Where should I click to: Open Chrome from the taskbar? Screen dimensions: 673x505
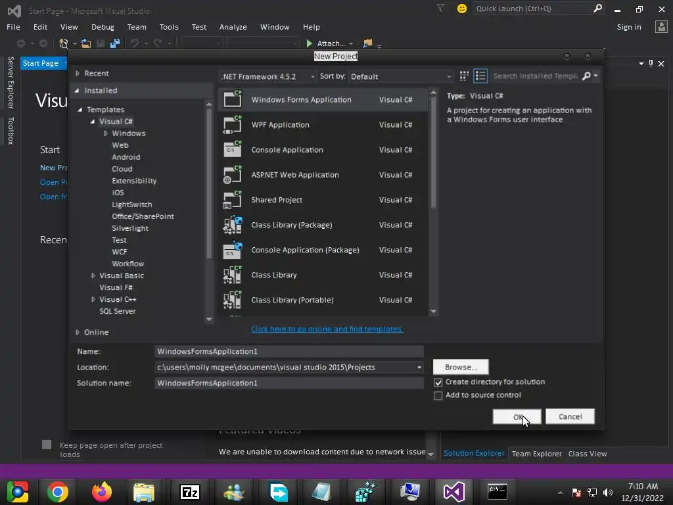(58, 492)
